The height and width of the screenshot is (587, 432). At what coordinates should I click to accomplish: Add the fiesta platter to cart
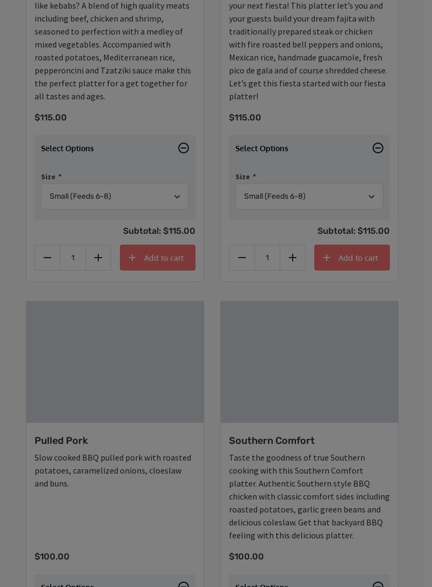pos(352,258)
